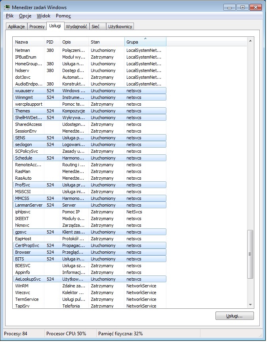The image size is (267, 342).
Task: Select the ProfSvc service row
Action: pos(90,185)
